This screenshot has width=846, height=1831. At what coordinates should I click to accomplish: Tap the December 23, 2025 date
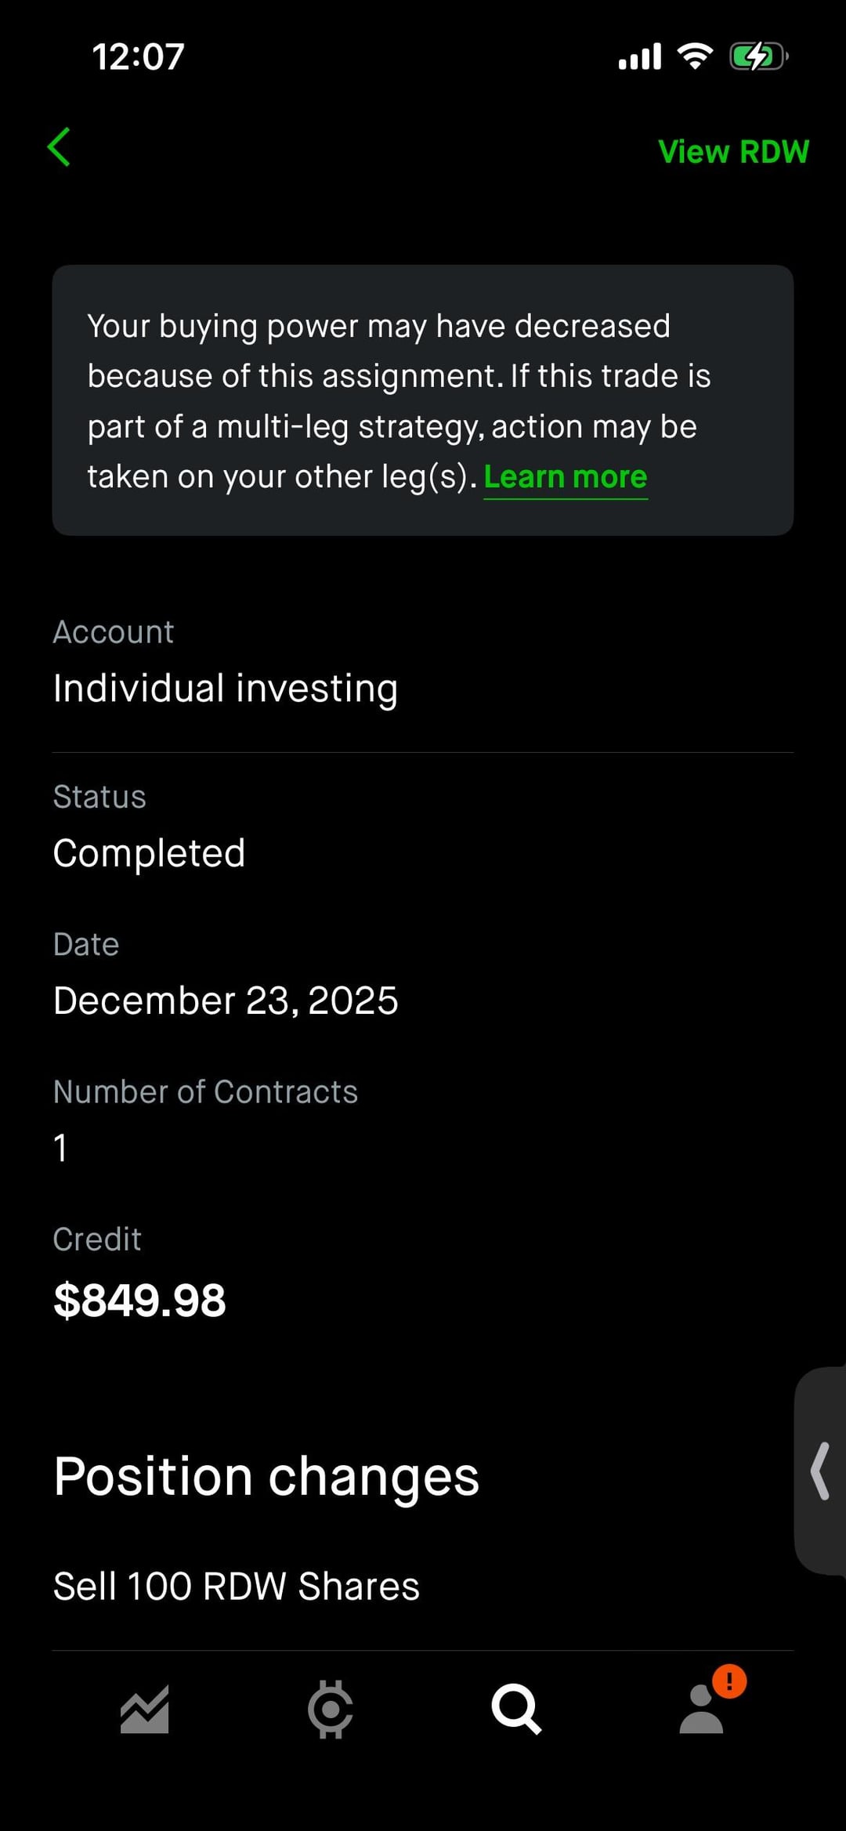pyautogui.click(x=226, y=1001)
